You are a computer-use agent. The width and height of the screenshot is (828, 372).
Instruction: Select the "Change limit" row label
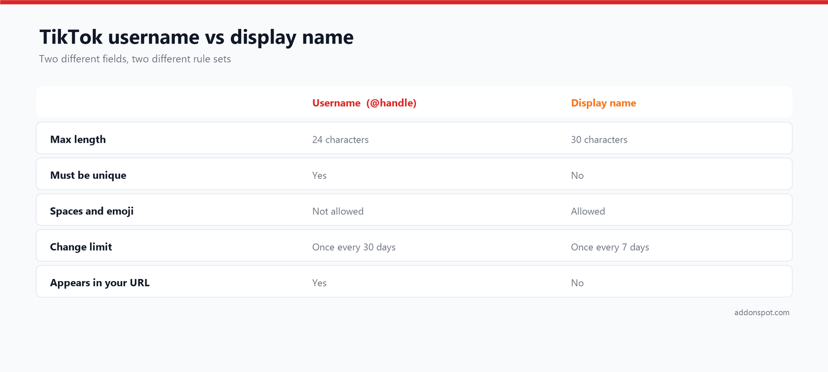point(81,247)
